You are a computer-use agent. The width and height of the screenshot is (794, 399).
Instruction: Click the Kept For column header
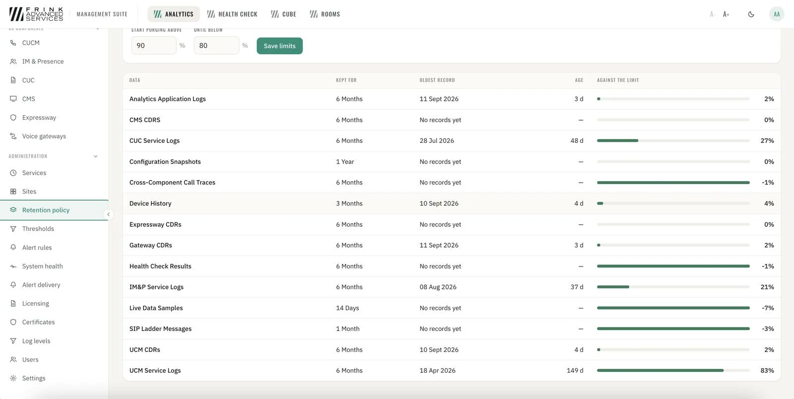(x=346, y=80)
